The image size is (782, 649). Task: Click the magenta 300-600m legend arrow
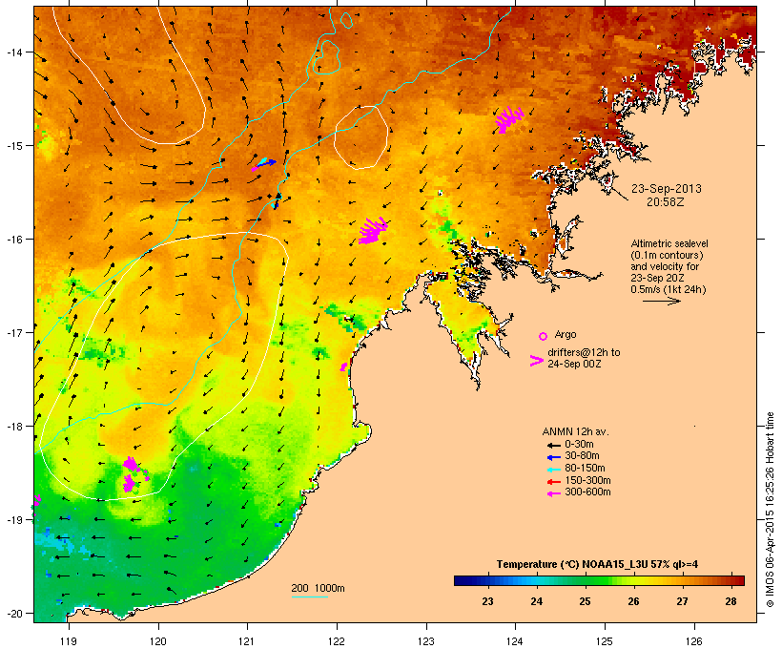pos(553,493)
